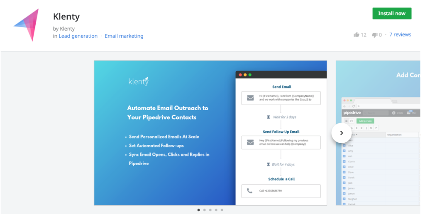The height and width of the screenshot is (214, 425).
Task: Filter contacts by letter A
Action: [x=352, y=127]
